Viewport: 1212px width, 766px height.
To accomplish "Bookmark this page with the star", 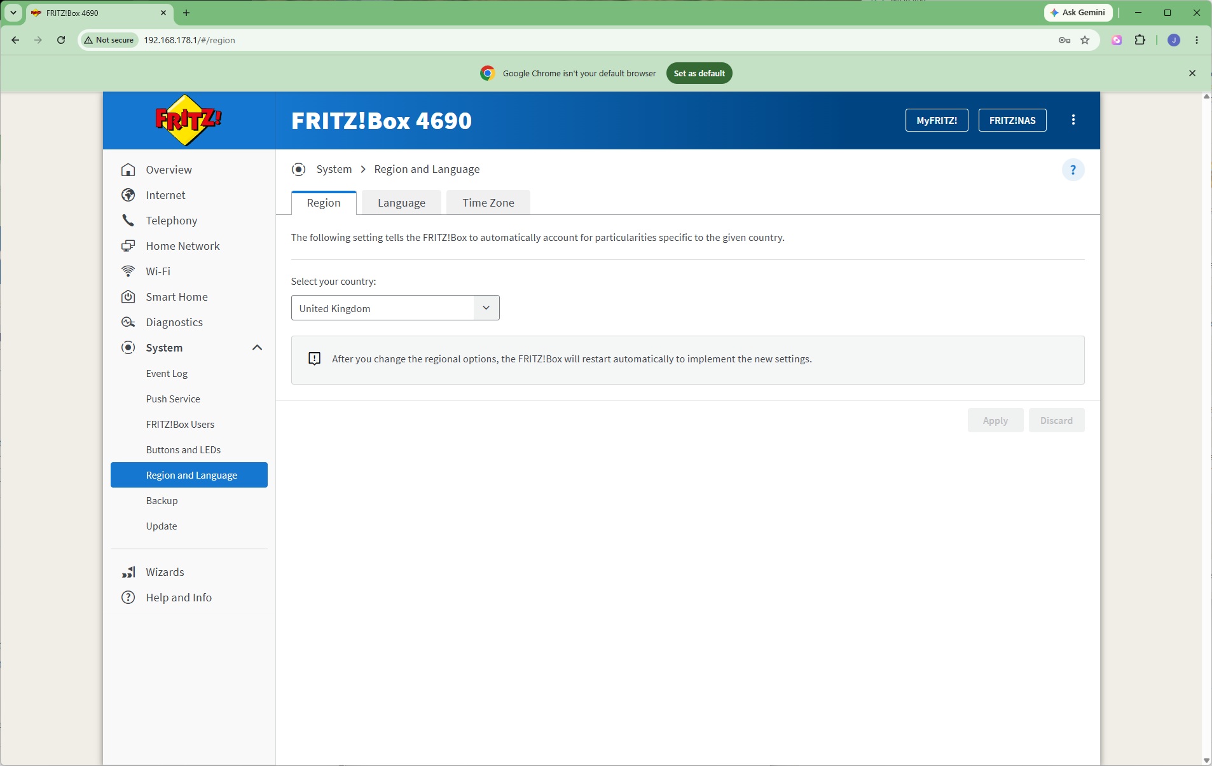I will (1085, 40).
